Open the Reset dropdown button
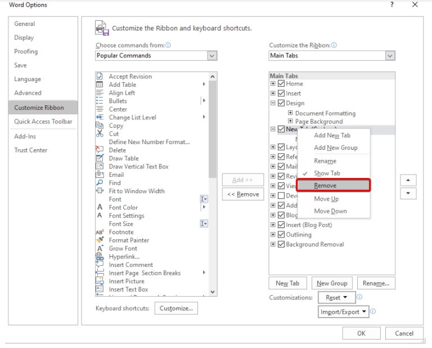This screenshot has height=348, width=432. click(x=337, y=297)
